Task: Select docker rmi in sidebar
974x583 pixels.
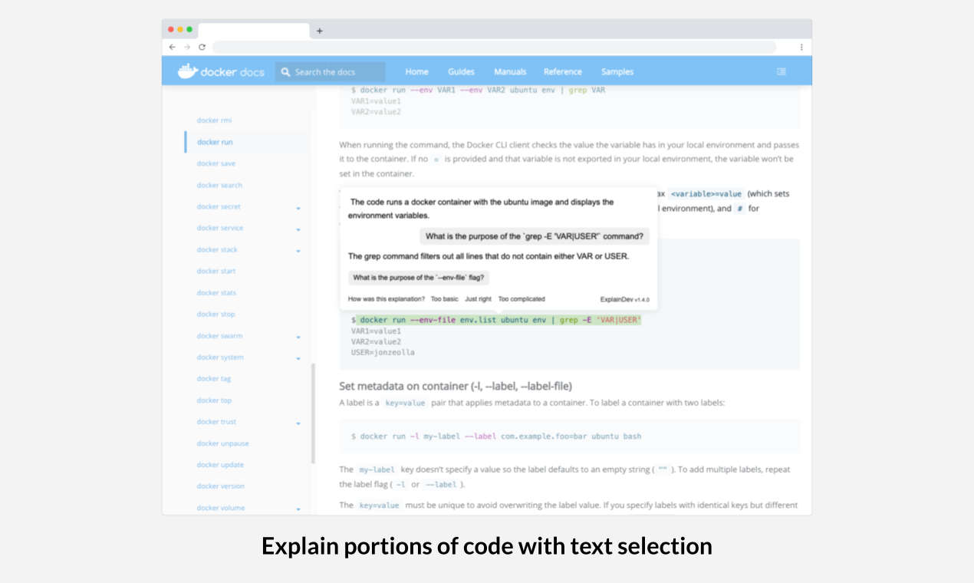Action: coord(214,120)
